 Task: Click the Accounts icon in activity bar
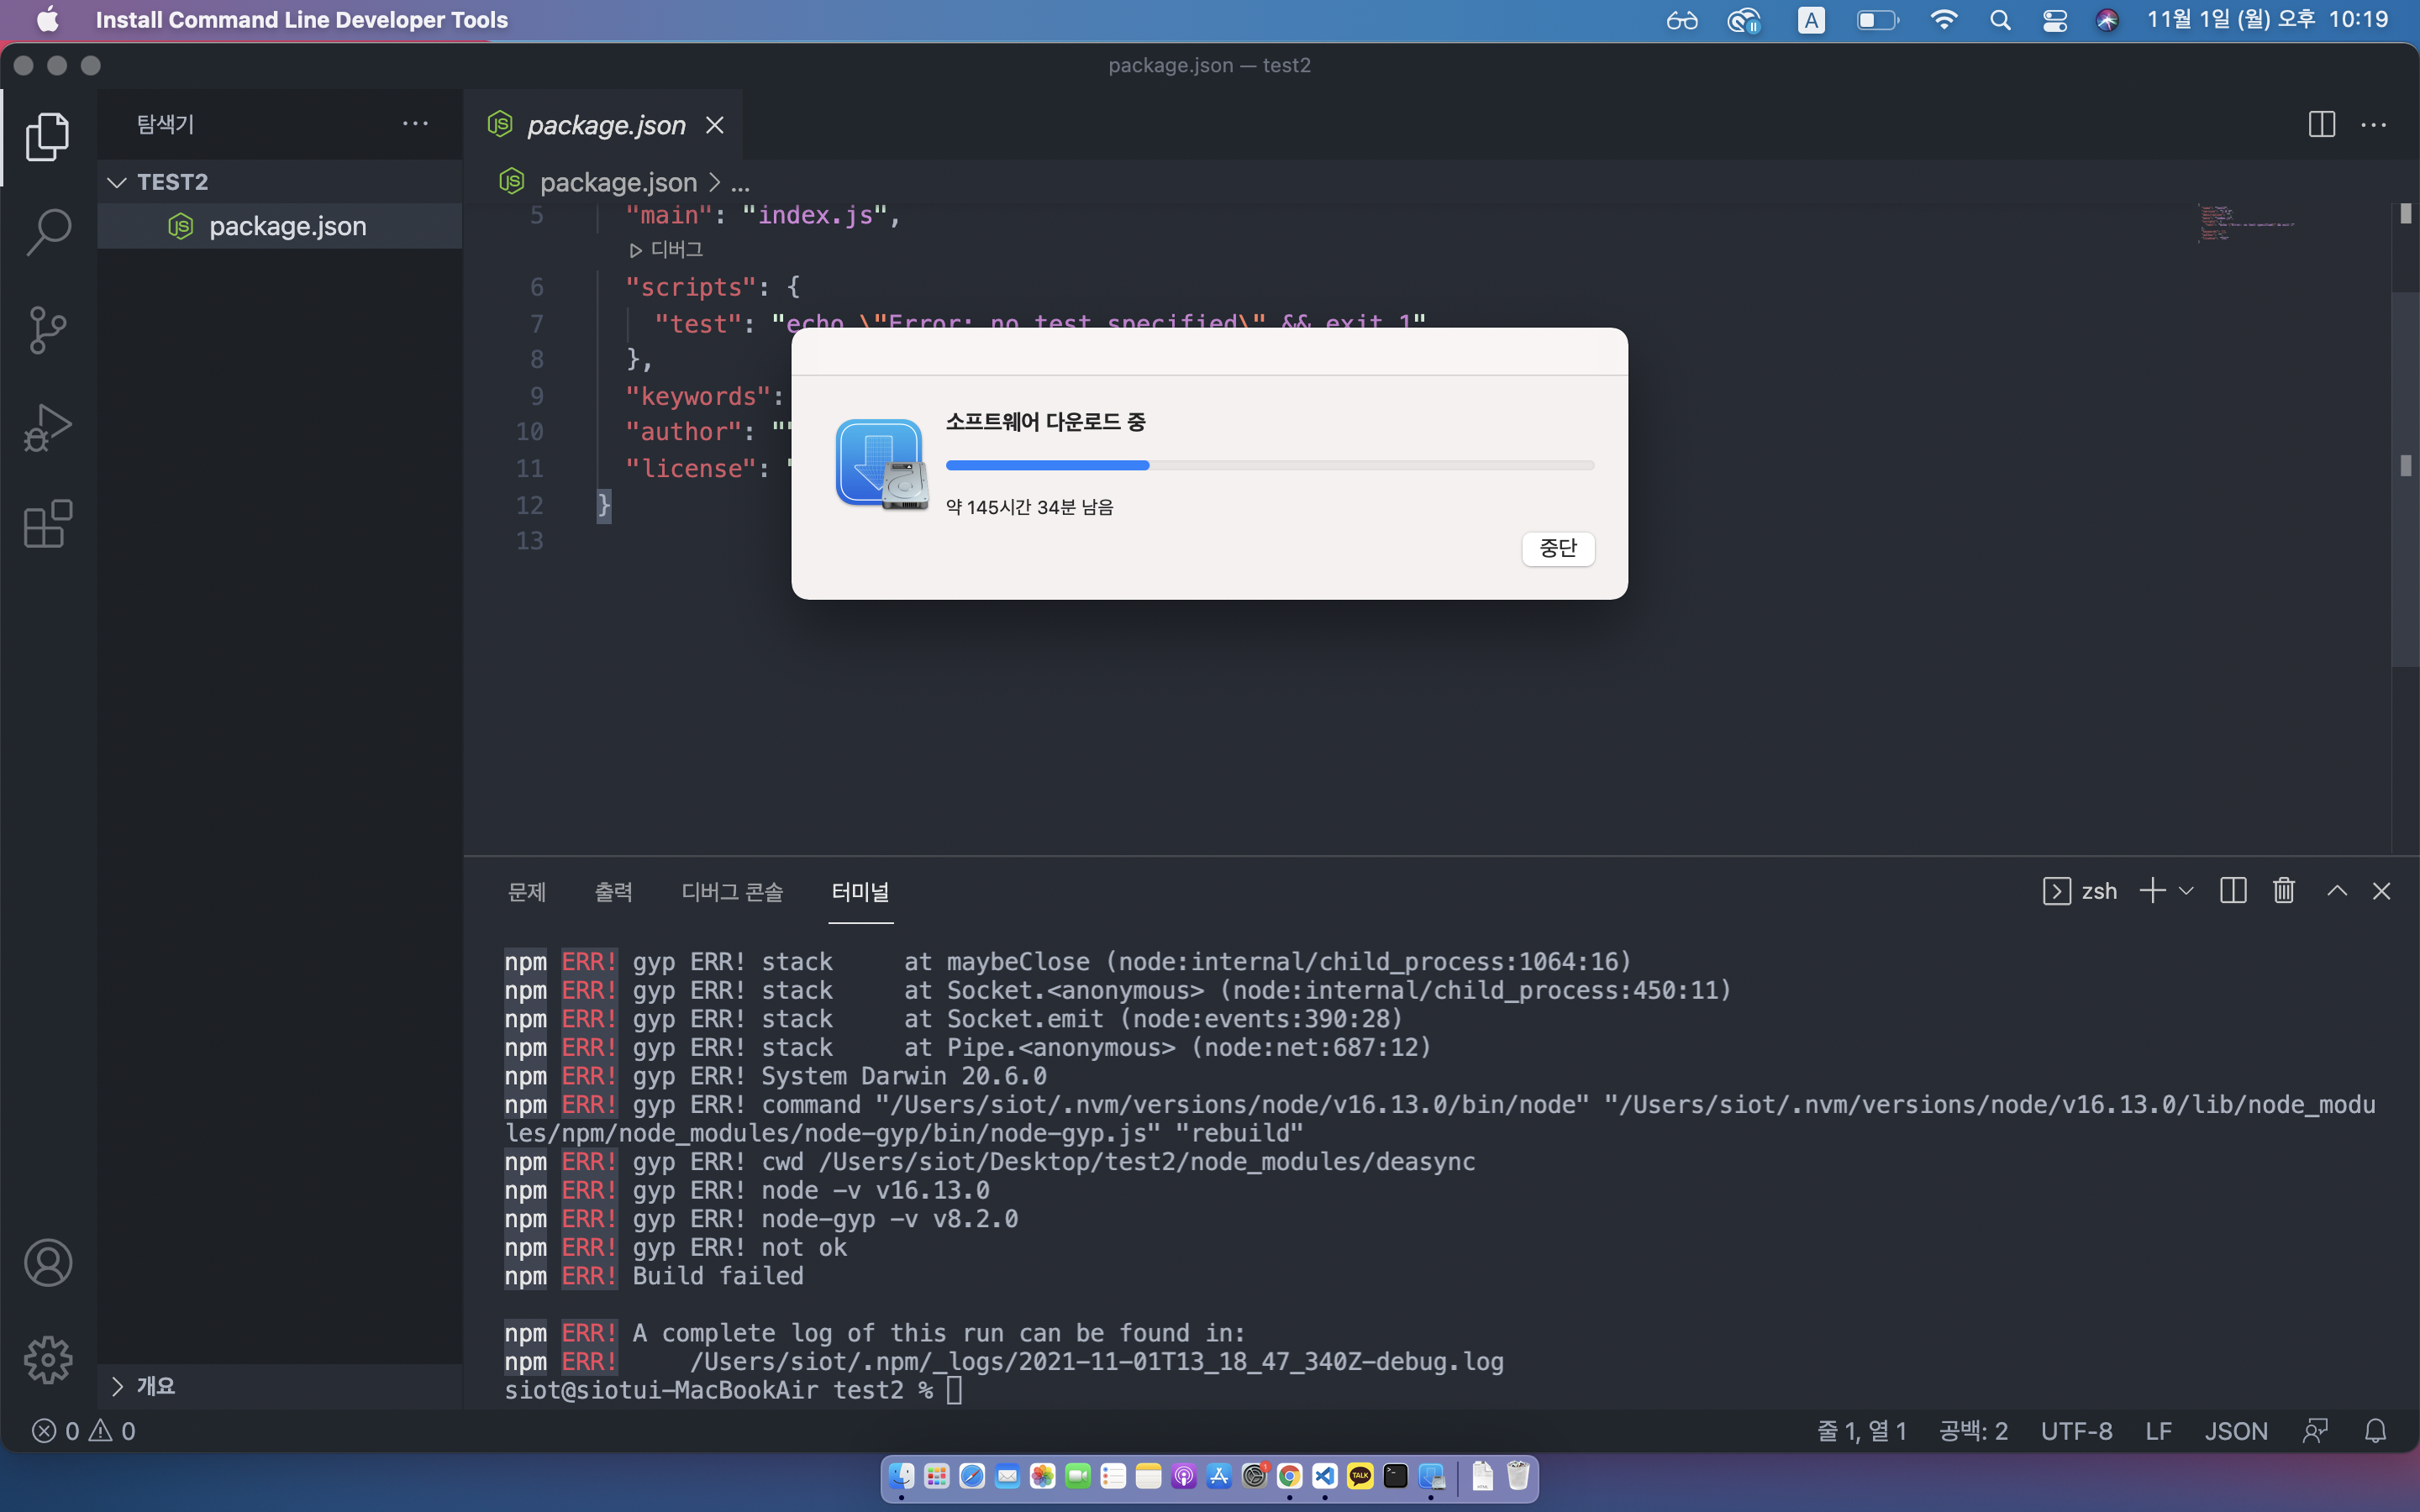click(48, 1262)
